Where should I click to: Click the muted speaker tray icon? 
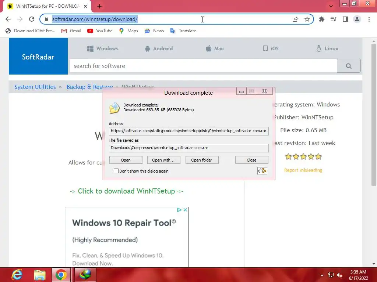(x=340, y=275)
